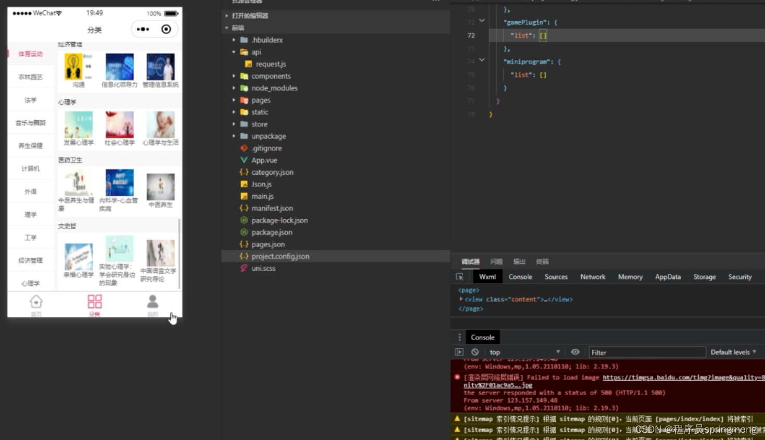
Task: Click the .gitignore file icon
Action: click(x=244, y=148)
